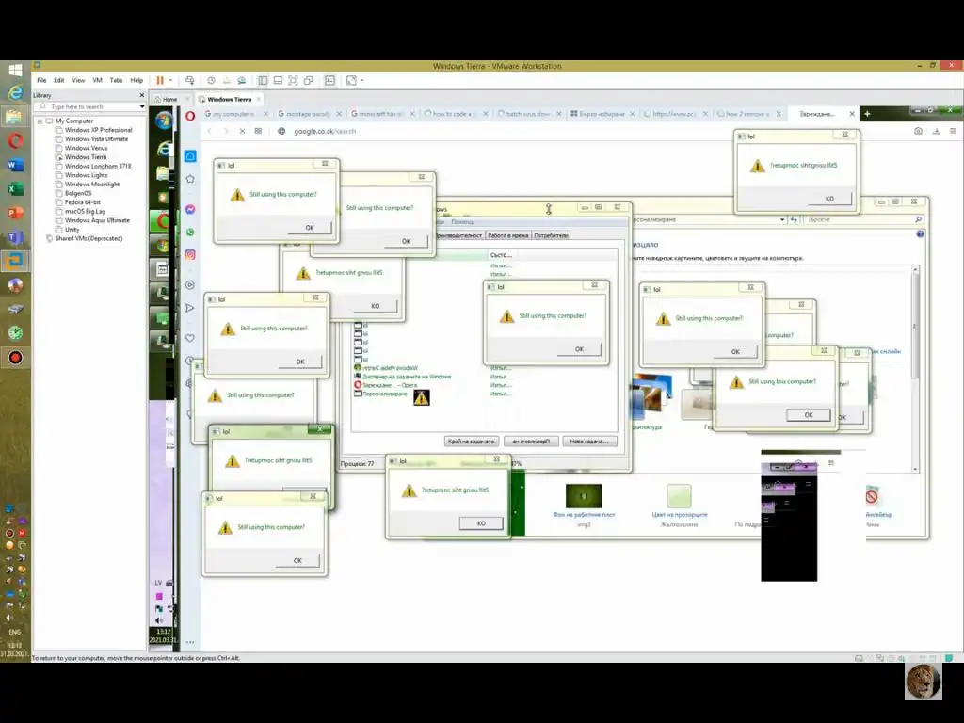Click the Opera snapshot camera icon

click(x=918, y=131)
